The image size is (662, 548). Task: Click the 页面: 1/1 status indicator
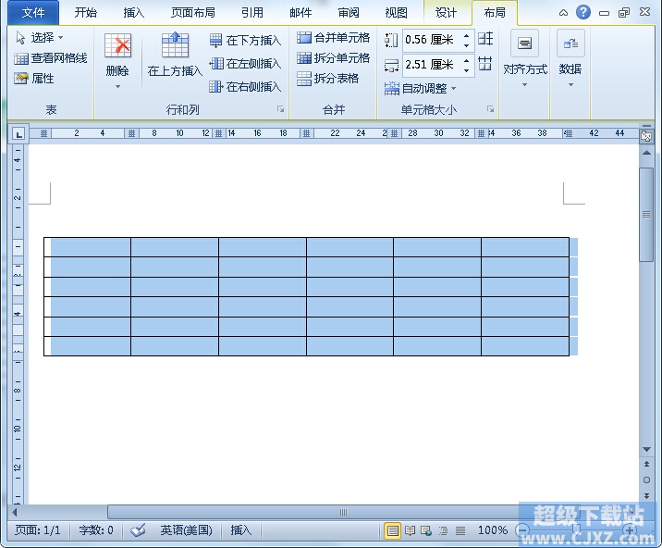(37, 529)
